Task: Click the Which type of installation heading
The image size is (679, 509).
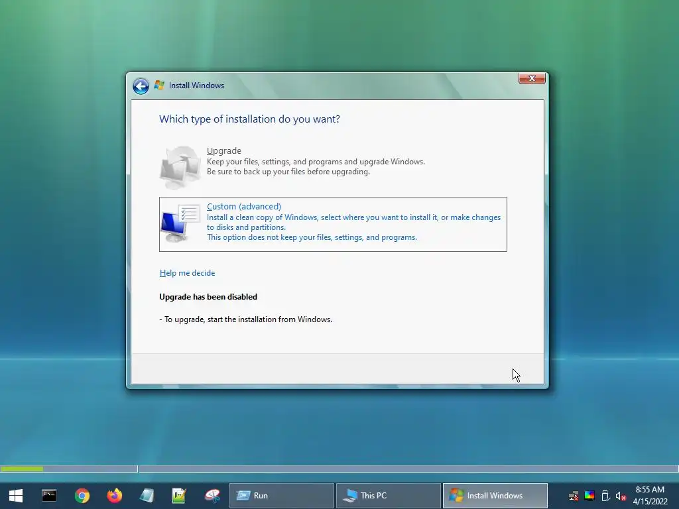Action: [x=249, y=119]
